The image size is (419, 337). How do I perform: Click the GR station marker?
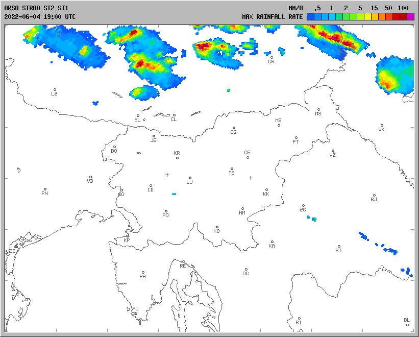click(272, 57)
